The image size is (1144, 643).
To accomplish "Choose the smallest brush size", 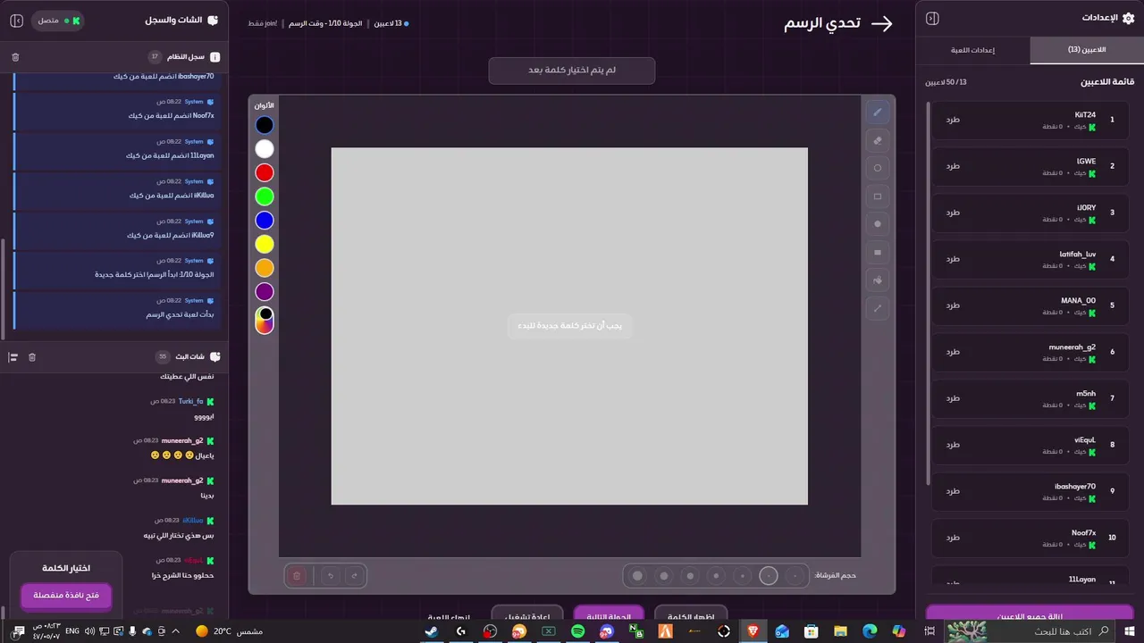I will click(x=795, y=576).
